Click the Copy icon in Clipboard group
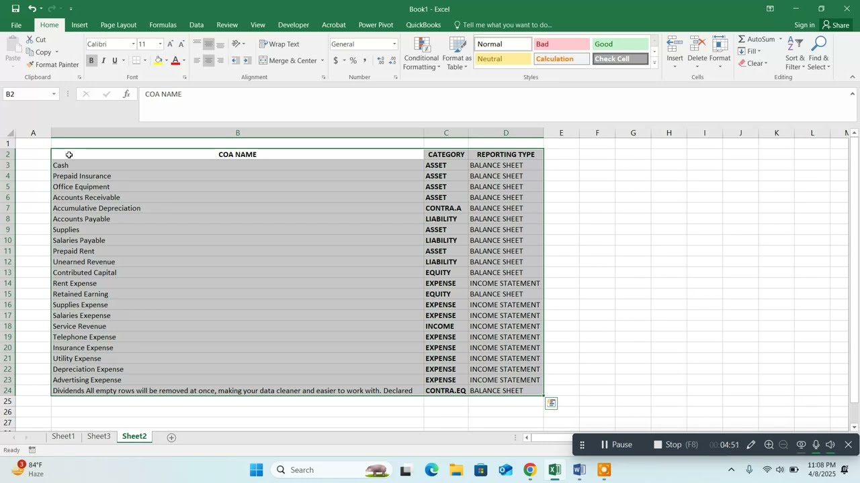The image size is (860, 483). pos(30,52)
